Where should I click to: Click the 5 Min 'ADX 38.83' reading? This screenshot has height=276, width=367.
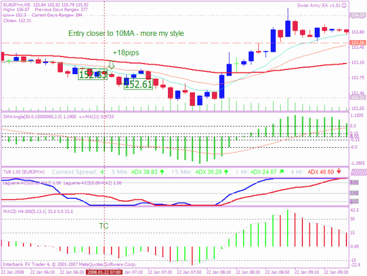144,172
